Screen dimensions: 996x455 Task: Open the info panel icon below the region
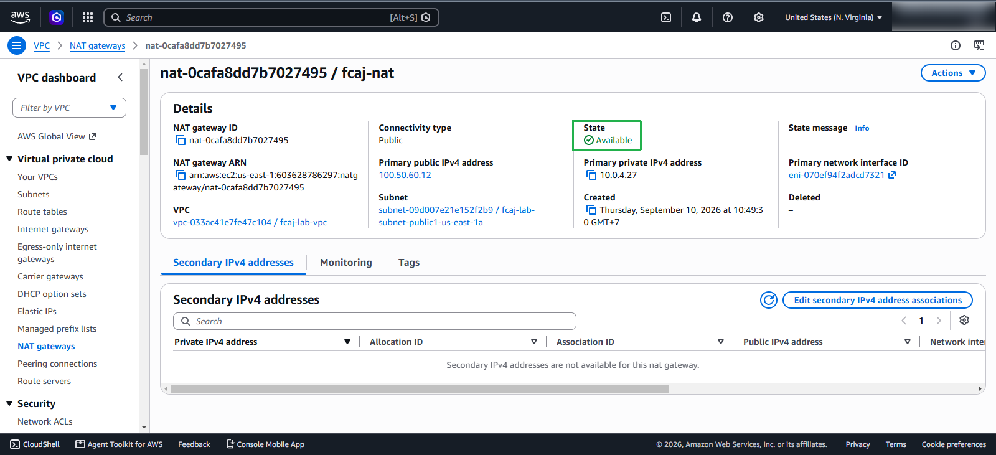pos(956,45)
